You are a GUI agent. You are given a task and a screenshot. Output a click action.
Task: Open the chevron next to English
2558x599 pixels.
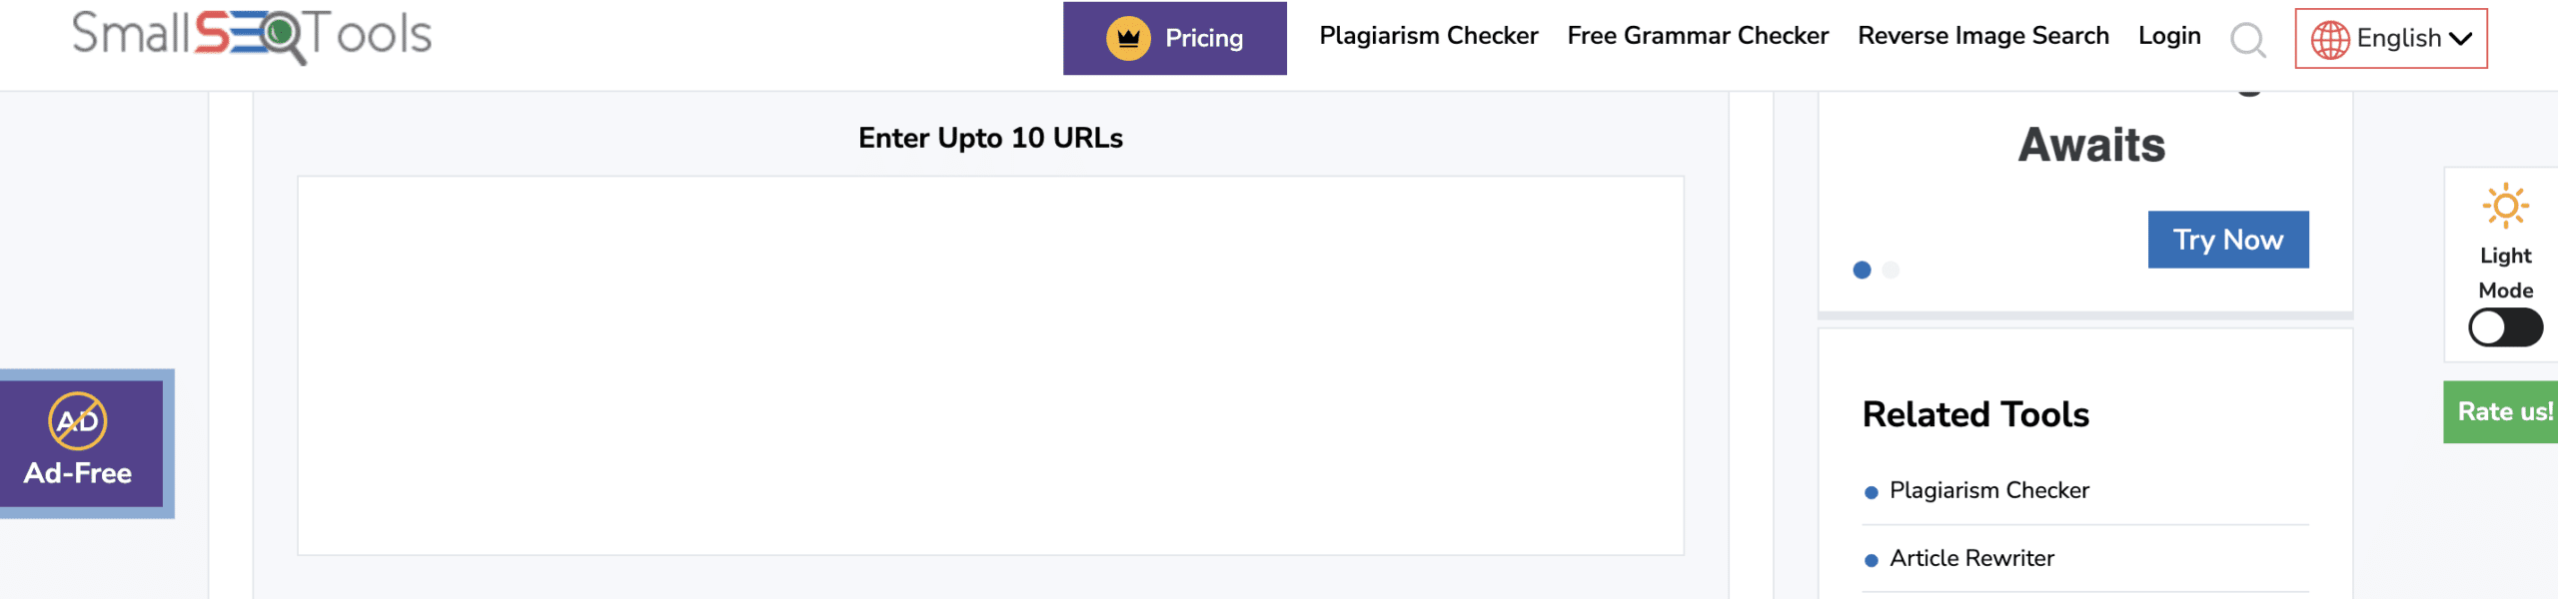point(2461,40)
